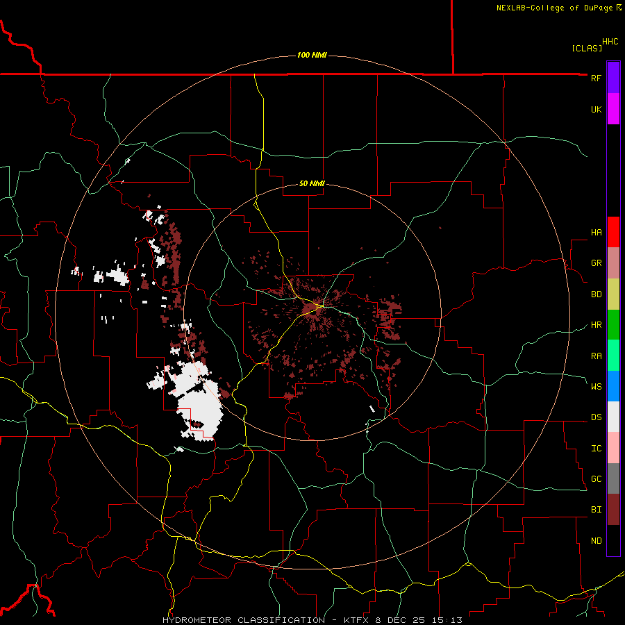
Task: Pick the WS blue legend swatch
Action: (613, 386)
